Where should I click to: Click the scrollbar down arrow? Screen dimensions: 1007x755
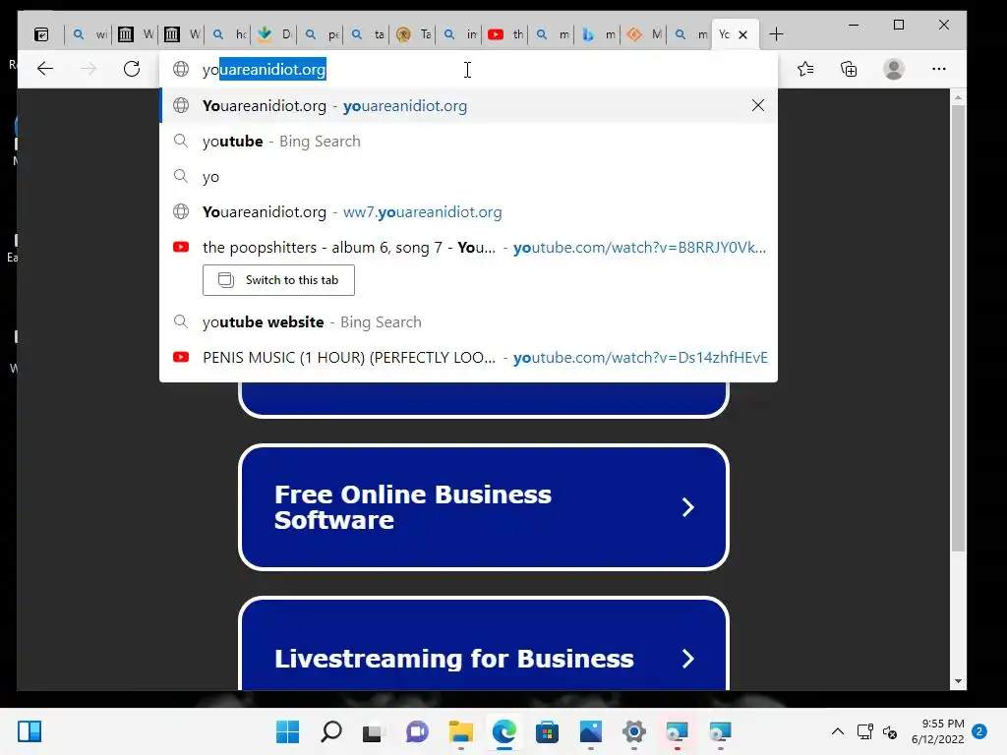(x=958, y=682)
